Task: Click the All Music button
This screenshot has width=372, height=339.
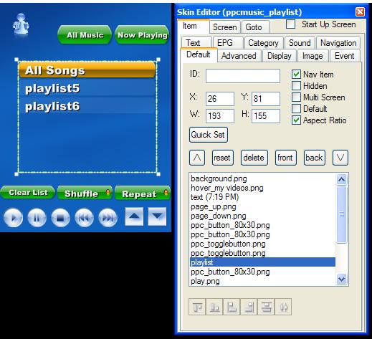Action: 85,35
